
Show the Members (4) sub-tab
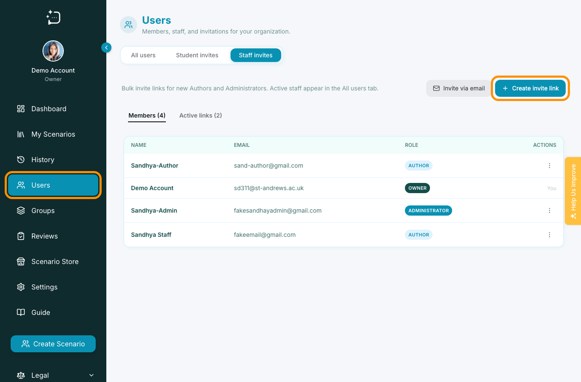click(147, 115)
